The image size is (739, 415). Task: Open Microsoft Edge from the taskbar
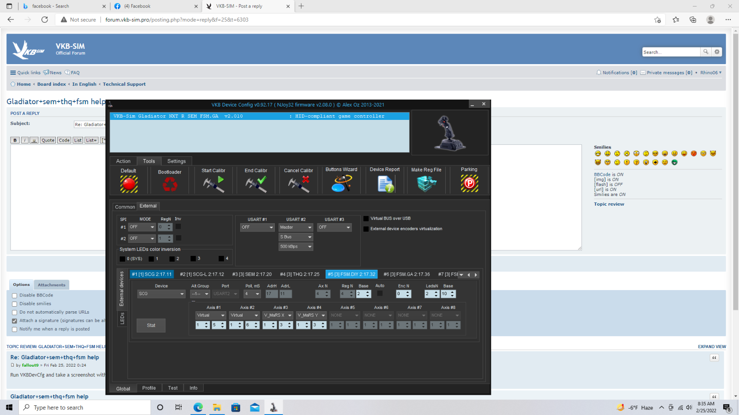point(198,408)
